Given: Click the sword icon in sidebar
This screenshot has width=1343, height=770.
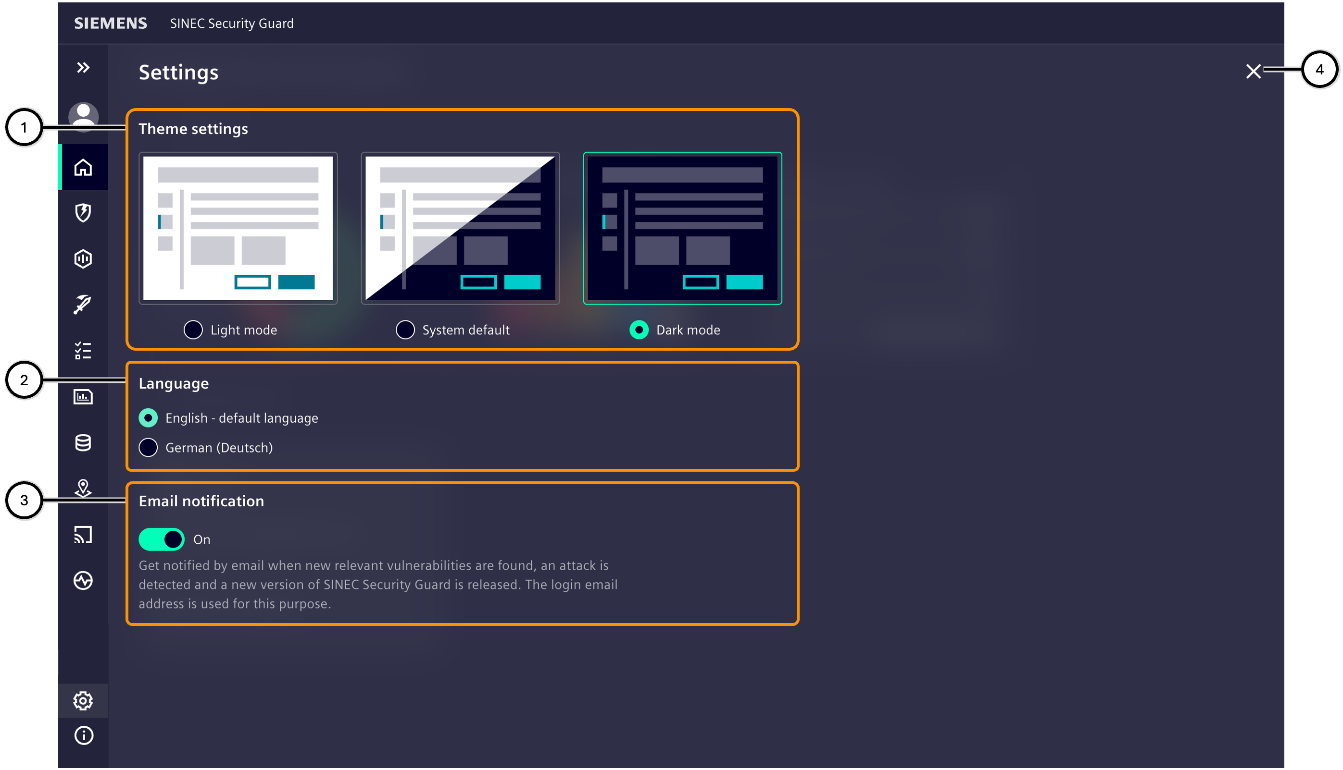Looking at the screenshot, I should [x=83, y=305].
